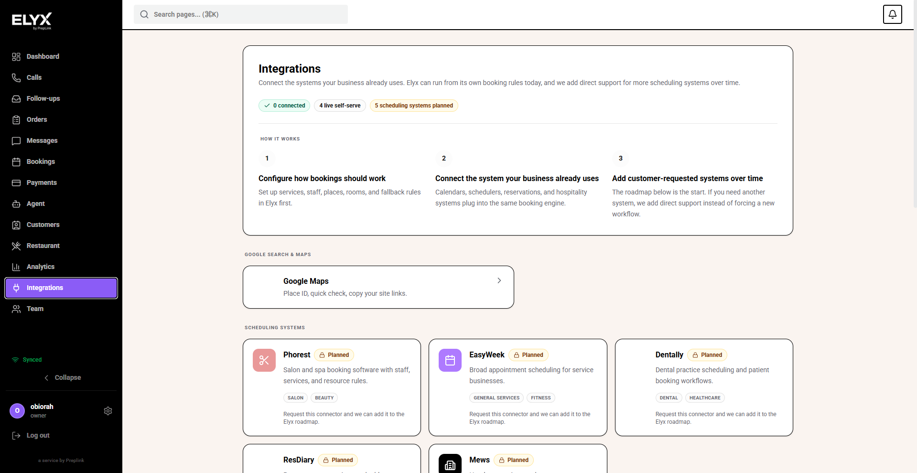917x473 pixels.
Task: Open notifications bell icon
Action: click(892, 14)
